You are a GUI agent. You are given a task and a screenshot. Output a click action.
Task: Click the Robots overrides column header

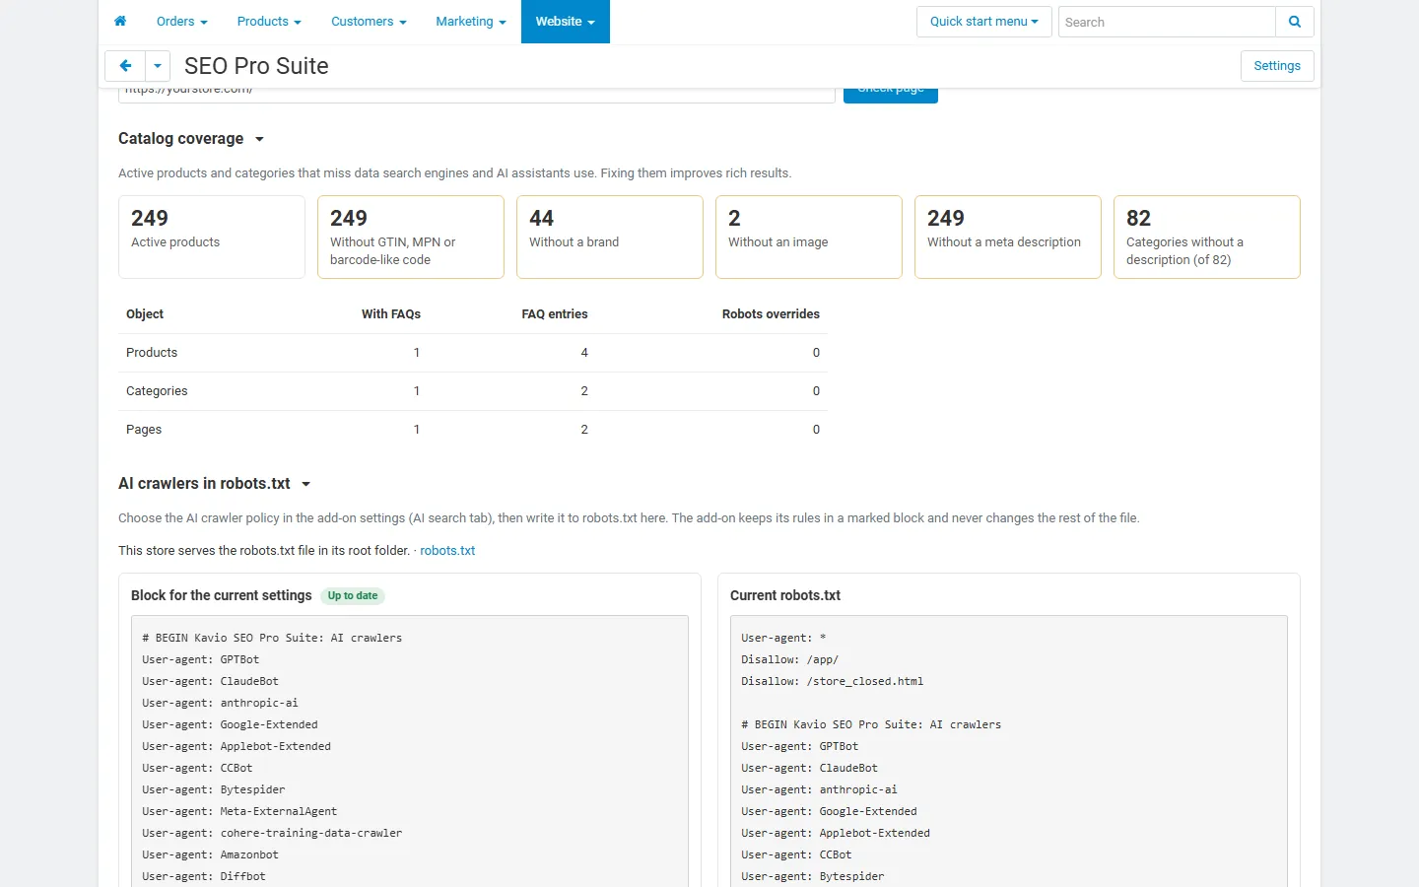(x=771, y=314)
